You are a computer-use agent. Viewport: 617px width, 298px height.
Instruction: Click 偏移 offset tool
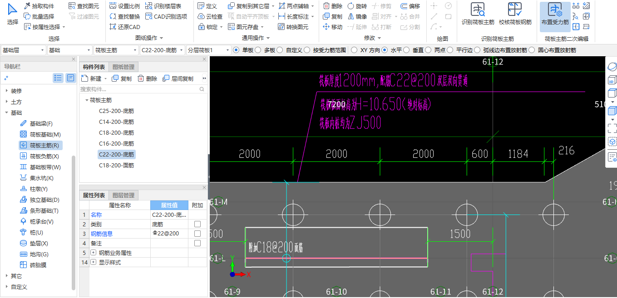pos(410,6)
